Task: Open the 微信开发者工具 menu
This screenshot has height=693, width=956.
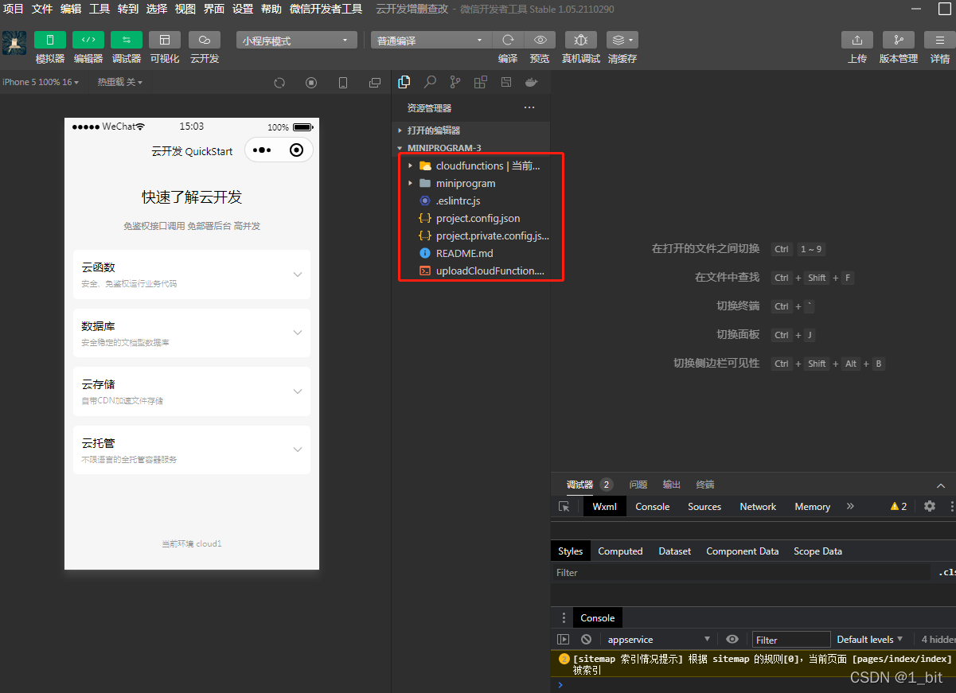Action: click(326, 9)
